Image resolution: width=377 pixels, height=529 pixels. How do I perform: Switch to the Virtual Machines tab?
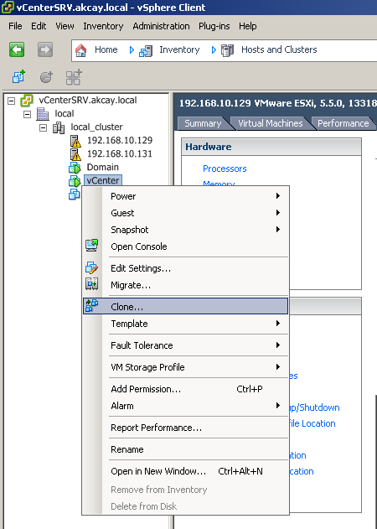point(271,123)
